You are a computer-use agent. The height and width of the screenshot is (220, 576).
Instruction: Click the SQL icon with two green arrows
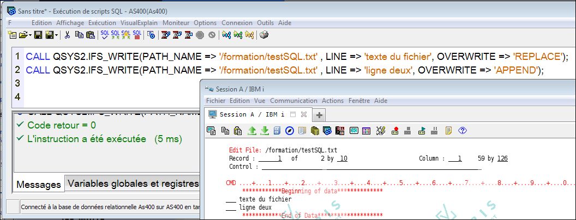coord(115,35)
